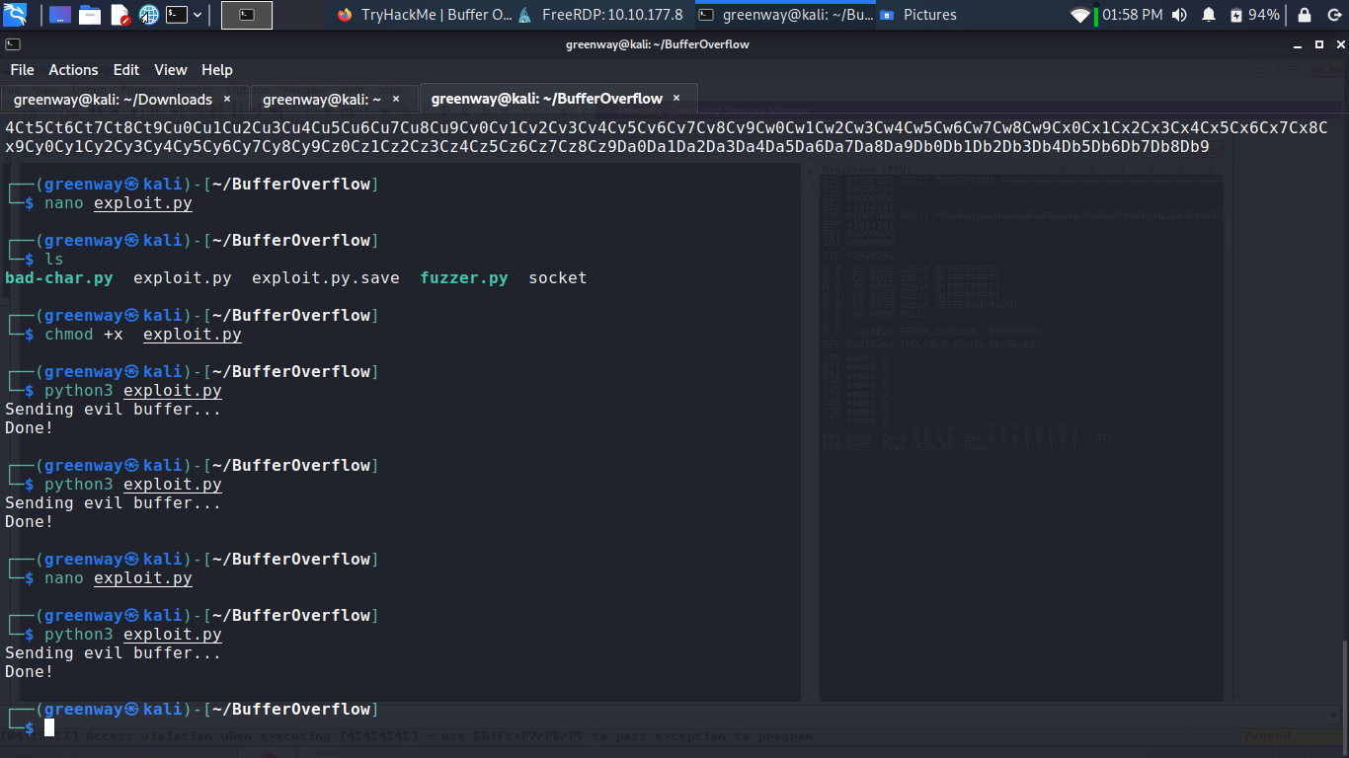Click the show desktop panel icon

59,15
